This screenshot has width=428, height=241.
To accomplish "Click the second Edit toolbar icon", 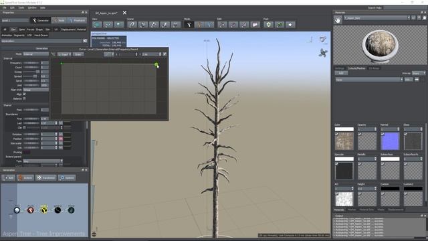I will [x=233, y=25].
